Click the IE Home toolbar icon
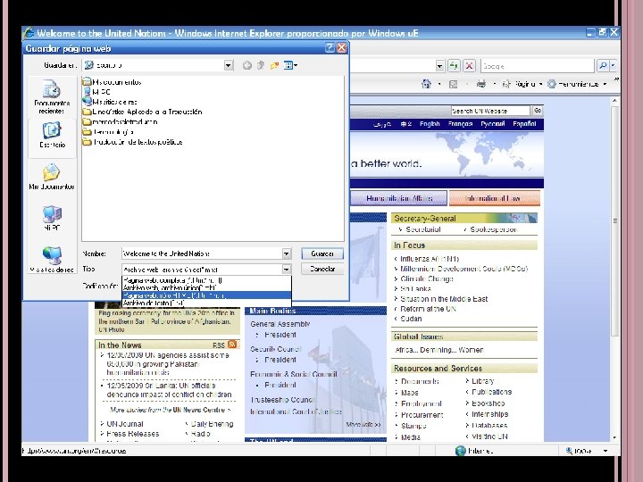 click(427, 84)
